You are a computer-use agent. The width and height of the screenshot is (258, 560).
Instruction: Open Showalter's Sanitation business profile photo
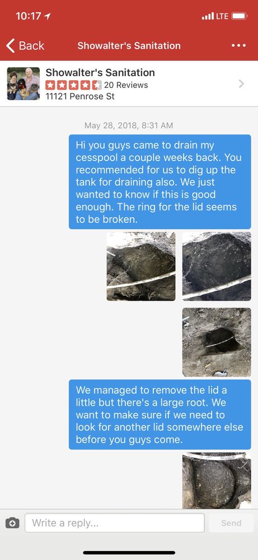[x=23, y=83]
